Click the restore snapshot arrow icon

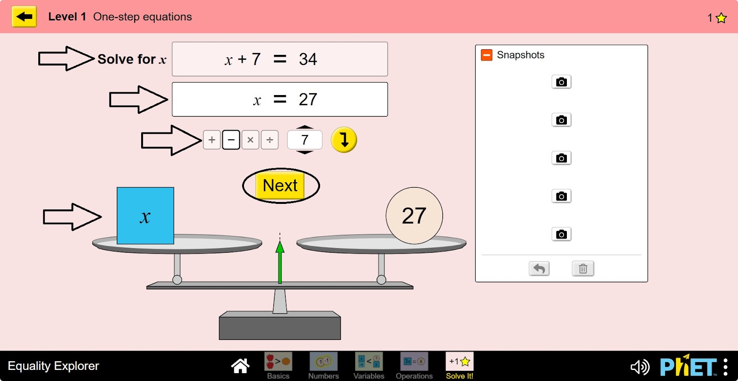pos(539,268)
